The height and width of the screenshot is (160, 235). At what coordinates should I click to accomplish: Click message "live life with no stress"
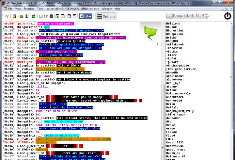[x=56, y=111]
